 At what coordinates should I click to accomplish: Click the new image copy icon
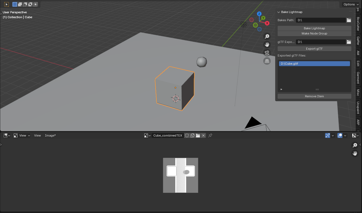(192, 135)
